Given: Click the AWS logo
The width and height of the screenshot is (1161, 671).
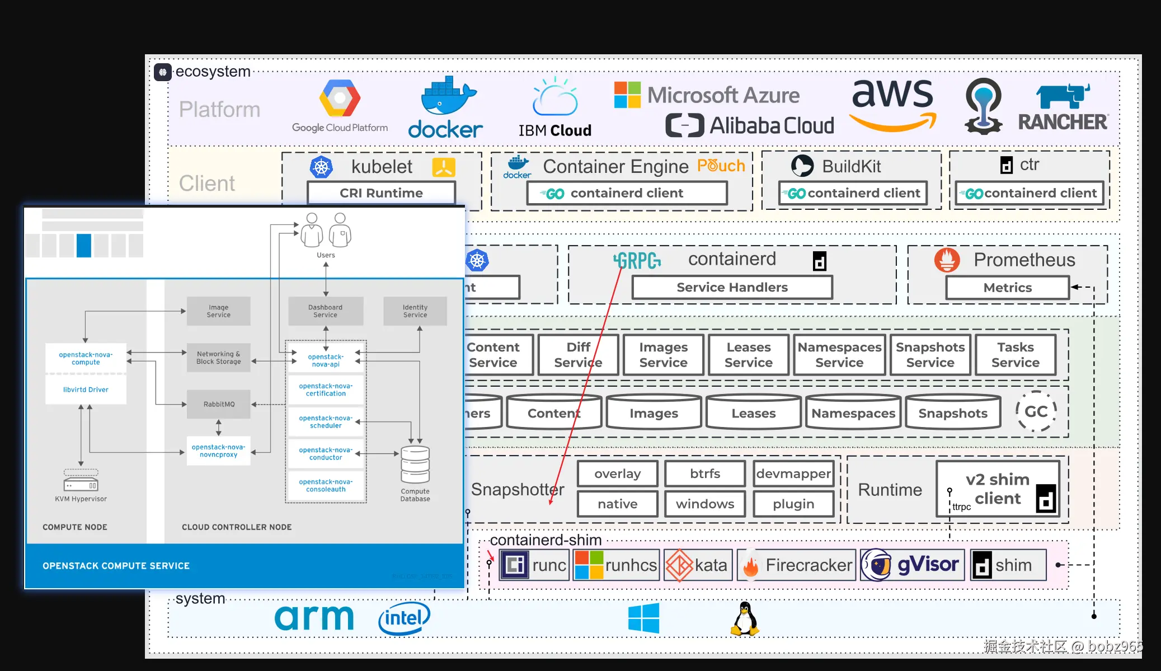Looking at the screenshot, I should pyautogui.click(x=893, y=105).
